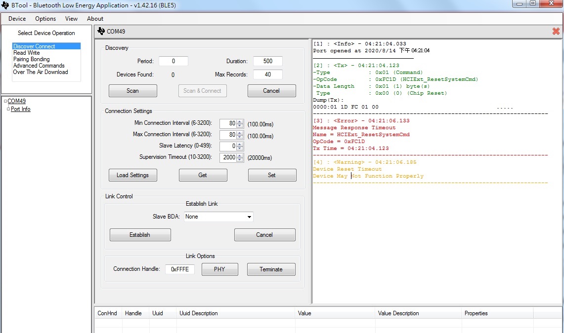Screen dimensions: 564x333
Task: Click the Terminate button
Action: click(x=271, y=269)
